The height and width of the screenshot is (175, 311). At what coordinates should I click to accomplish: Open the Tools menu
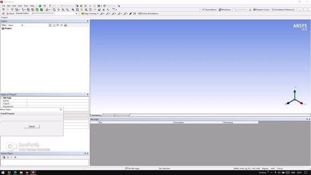tap(26, 6)
